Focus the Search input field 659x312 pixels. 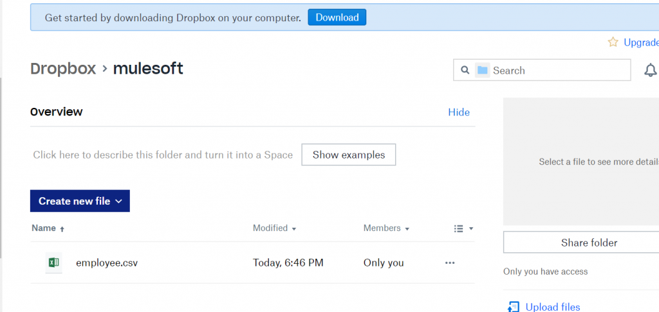tap(542, 70)
